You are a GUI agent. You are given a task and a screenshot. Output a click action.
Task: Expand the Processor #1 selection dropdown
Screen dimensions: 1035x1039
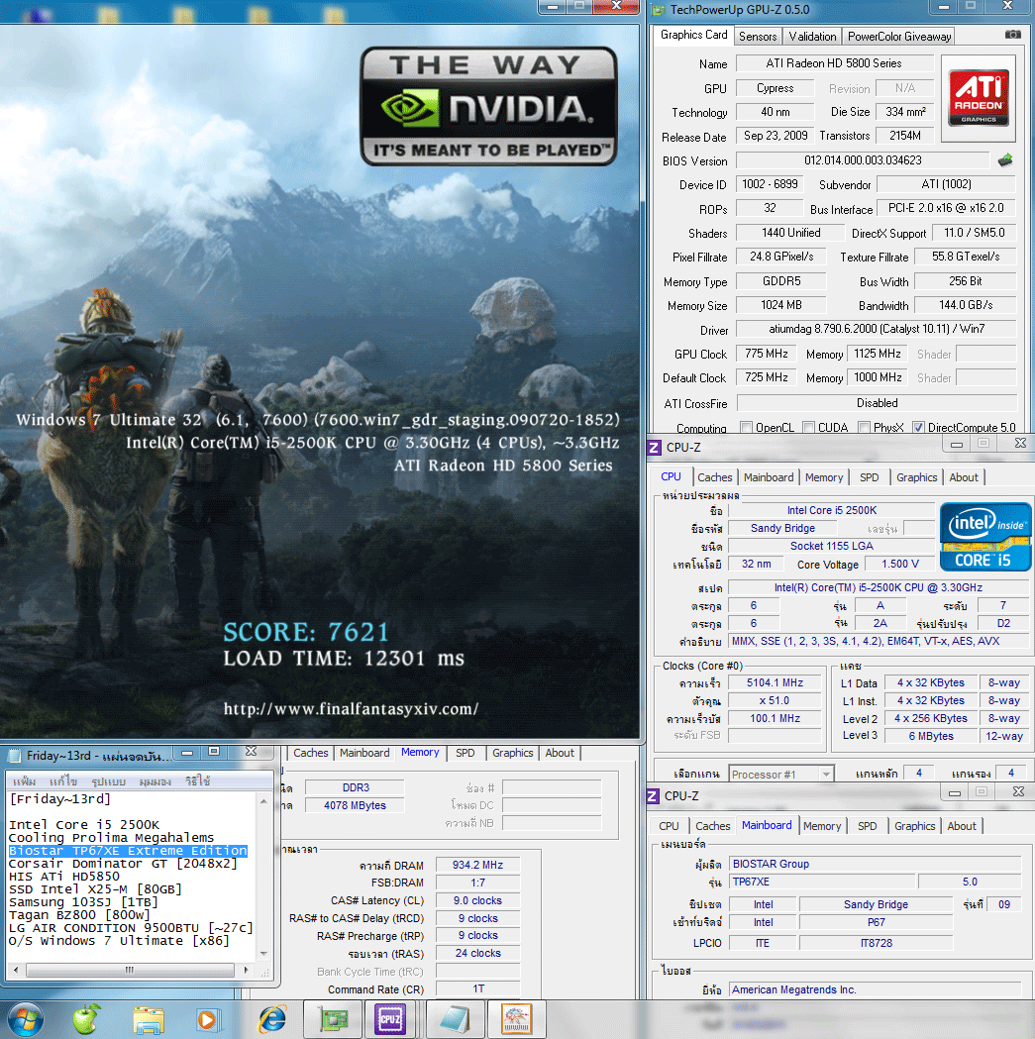tap(826, 774)
